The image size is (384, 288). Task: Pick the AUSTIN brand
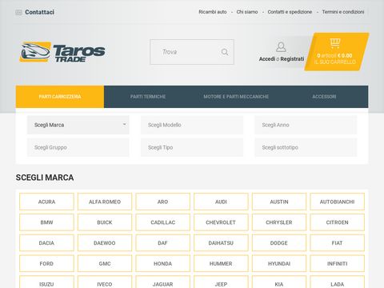[279, 202]
